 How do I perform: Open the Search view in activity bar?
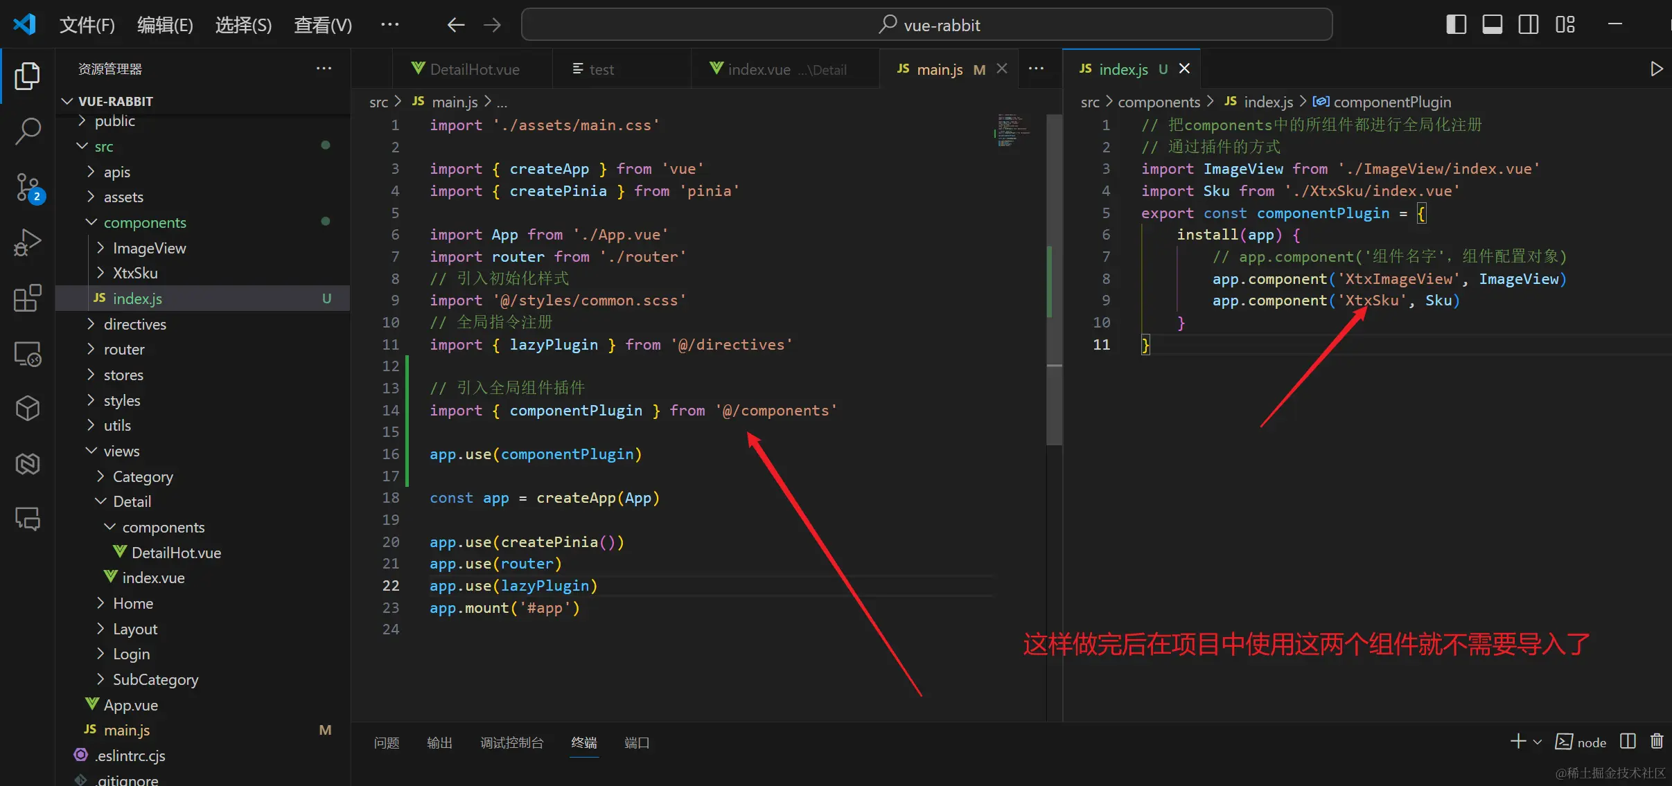coord(28,131)
